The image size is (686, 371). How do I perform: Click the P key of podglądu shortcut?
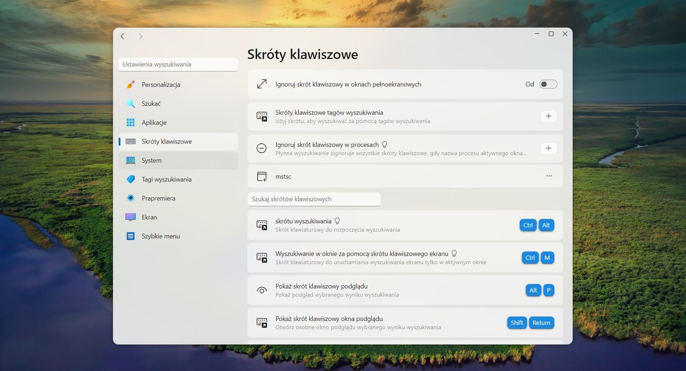(x=548, y=291)
